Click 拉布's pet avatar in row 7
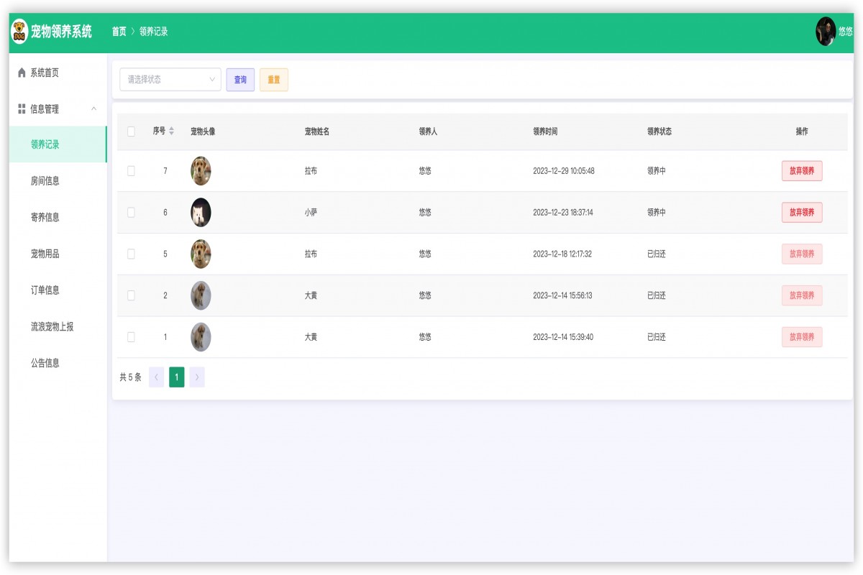Screen dimensions: 863x575 click(200, 170)
